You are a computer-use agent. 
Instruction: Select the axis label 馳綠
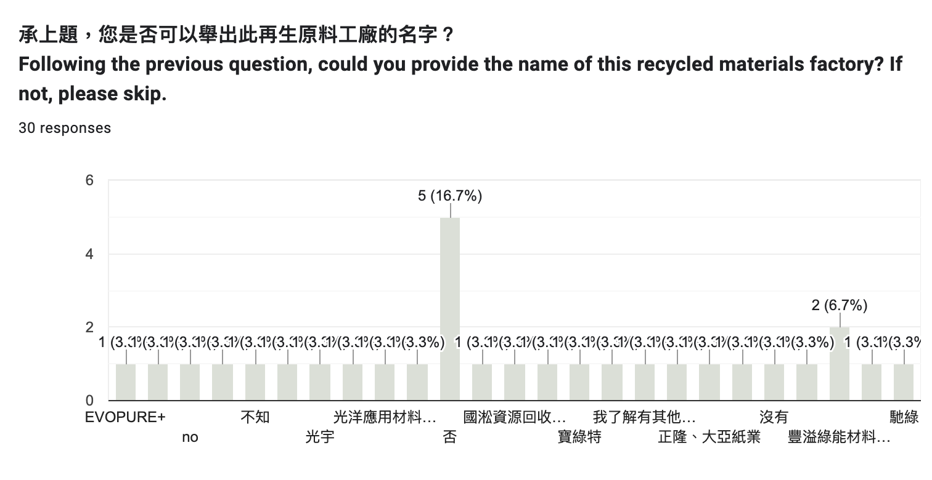[x=904, y=417]
